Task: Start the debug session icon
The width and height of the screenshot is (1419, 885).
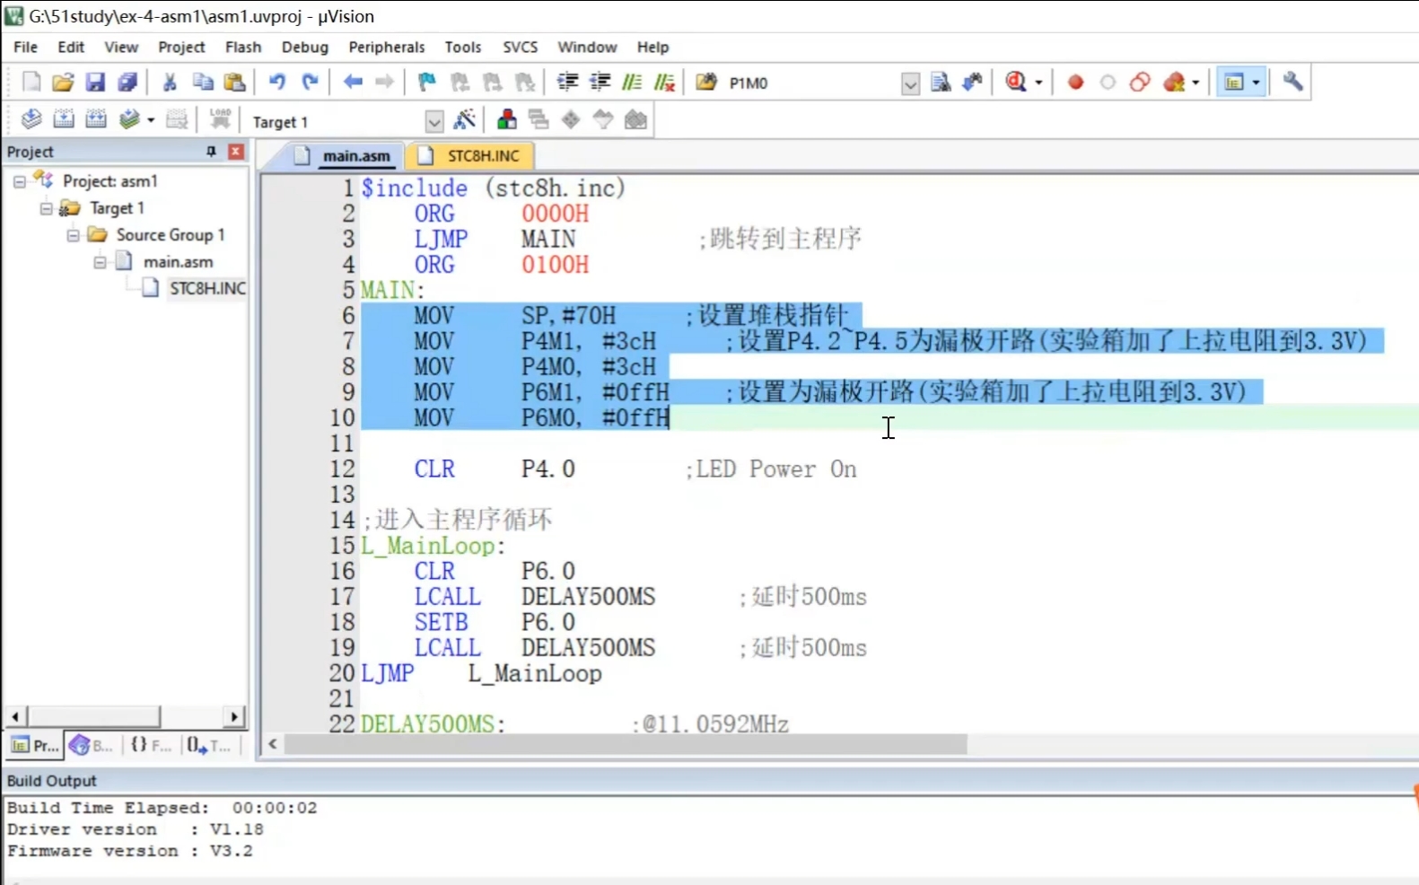Action: (1016, 83)
